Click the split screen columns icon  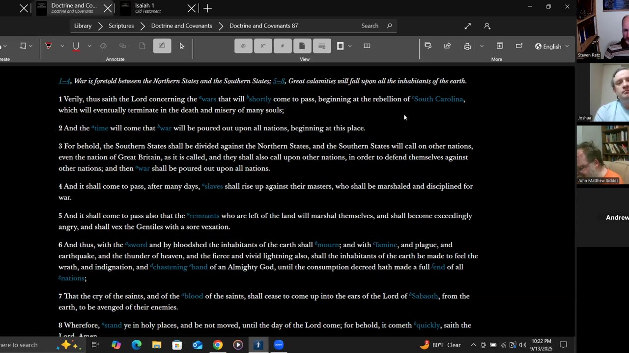367,46
